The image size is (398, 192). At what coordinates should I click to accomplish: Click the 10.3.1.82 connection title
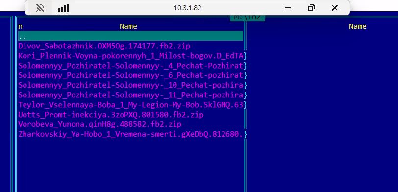(188, 8)
